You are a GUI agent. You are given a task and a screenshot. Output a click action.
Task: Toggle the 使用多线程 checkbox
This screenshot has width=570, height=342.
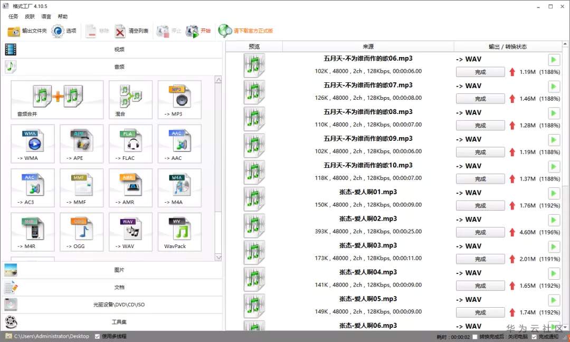[x=98, y=337]
